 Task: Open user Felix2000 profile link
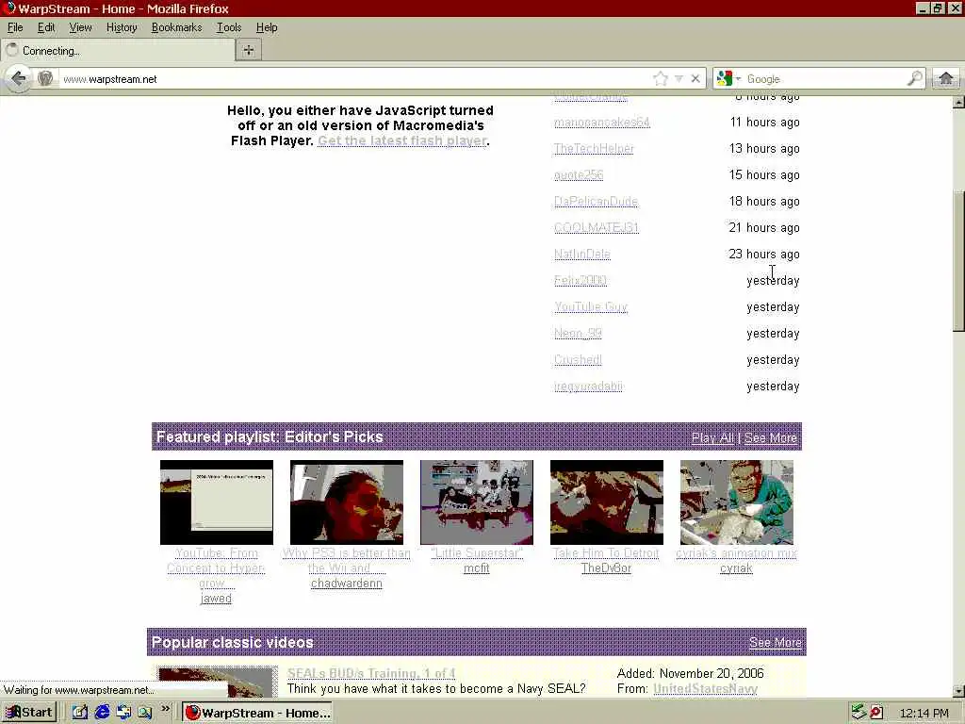click(580, 281)
